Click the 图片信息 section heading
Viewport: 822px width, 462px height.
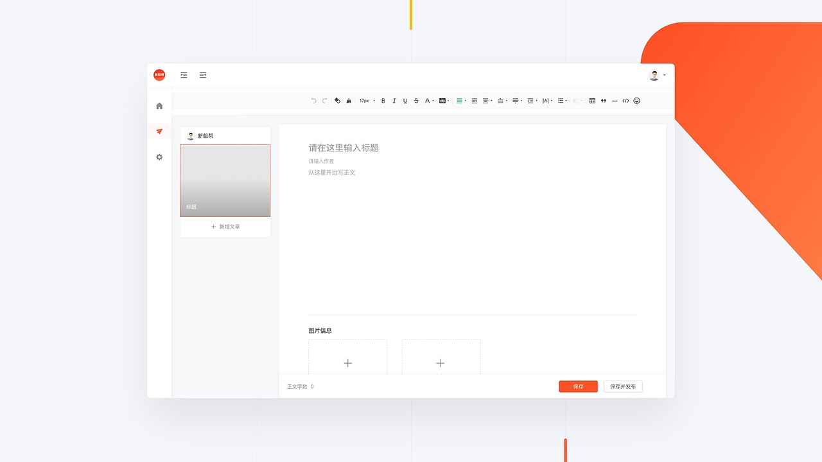(x=320, y=331)
